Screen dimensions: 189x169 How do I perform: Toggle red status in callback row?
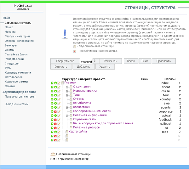coord(55,124)
